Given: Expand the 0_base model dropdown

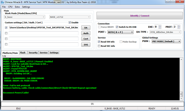Looking at the screenshot, I should pyautogui.click(x=25, y=17).
